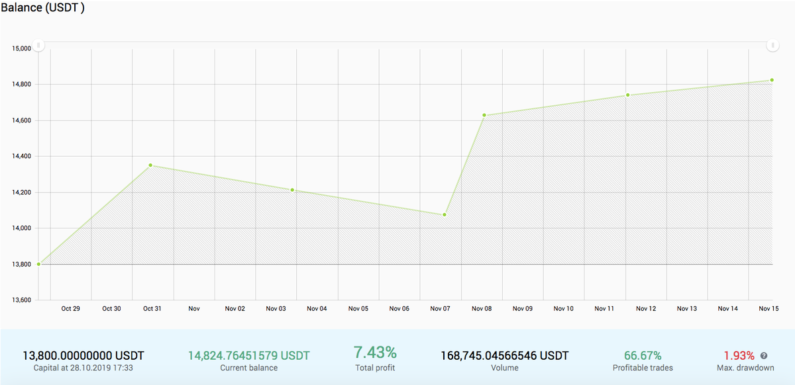Click the Balance (USDT) chart title

(41, 8)
